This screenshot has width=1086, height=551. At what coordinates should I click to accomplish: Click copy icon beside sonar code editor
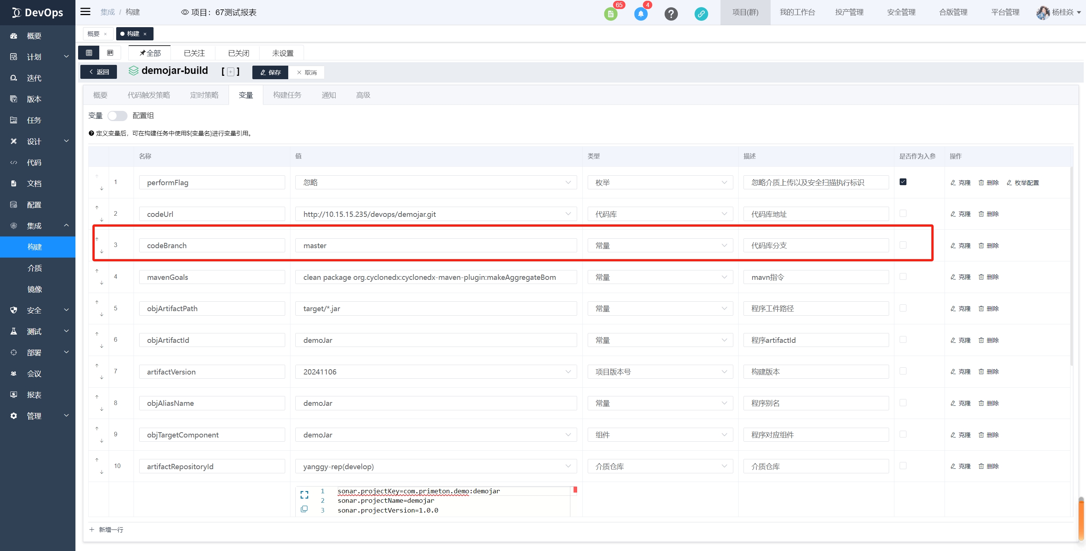[x=304, y=509]
